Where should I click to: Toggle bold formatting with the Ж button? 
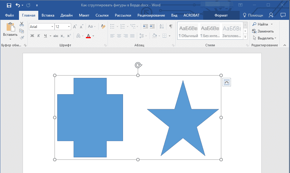tap(32, 36)
